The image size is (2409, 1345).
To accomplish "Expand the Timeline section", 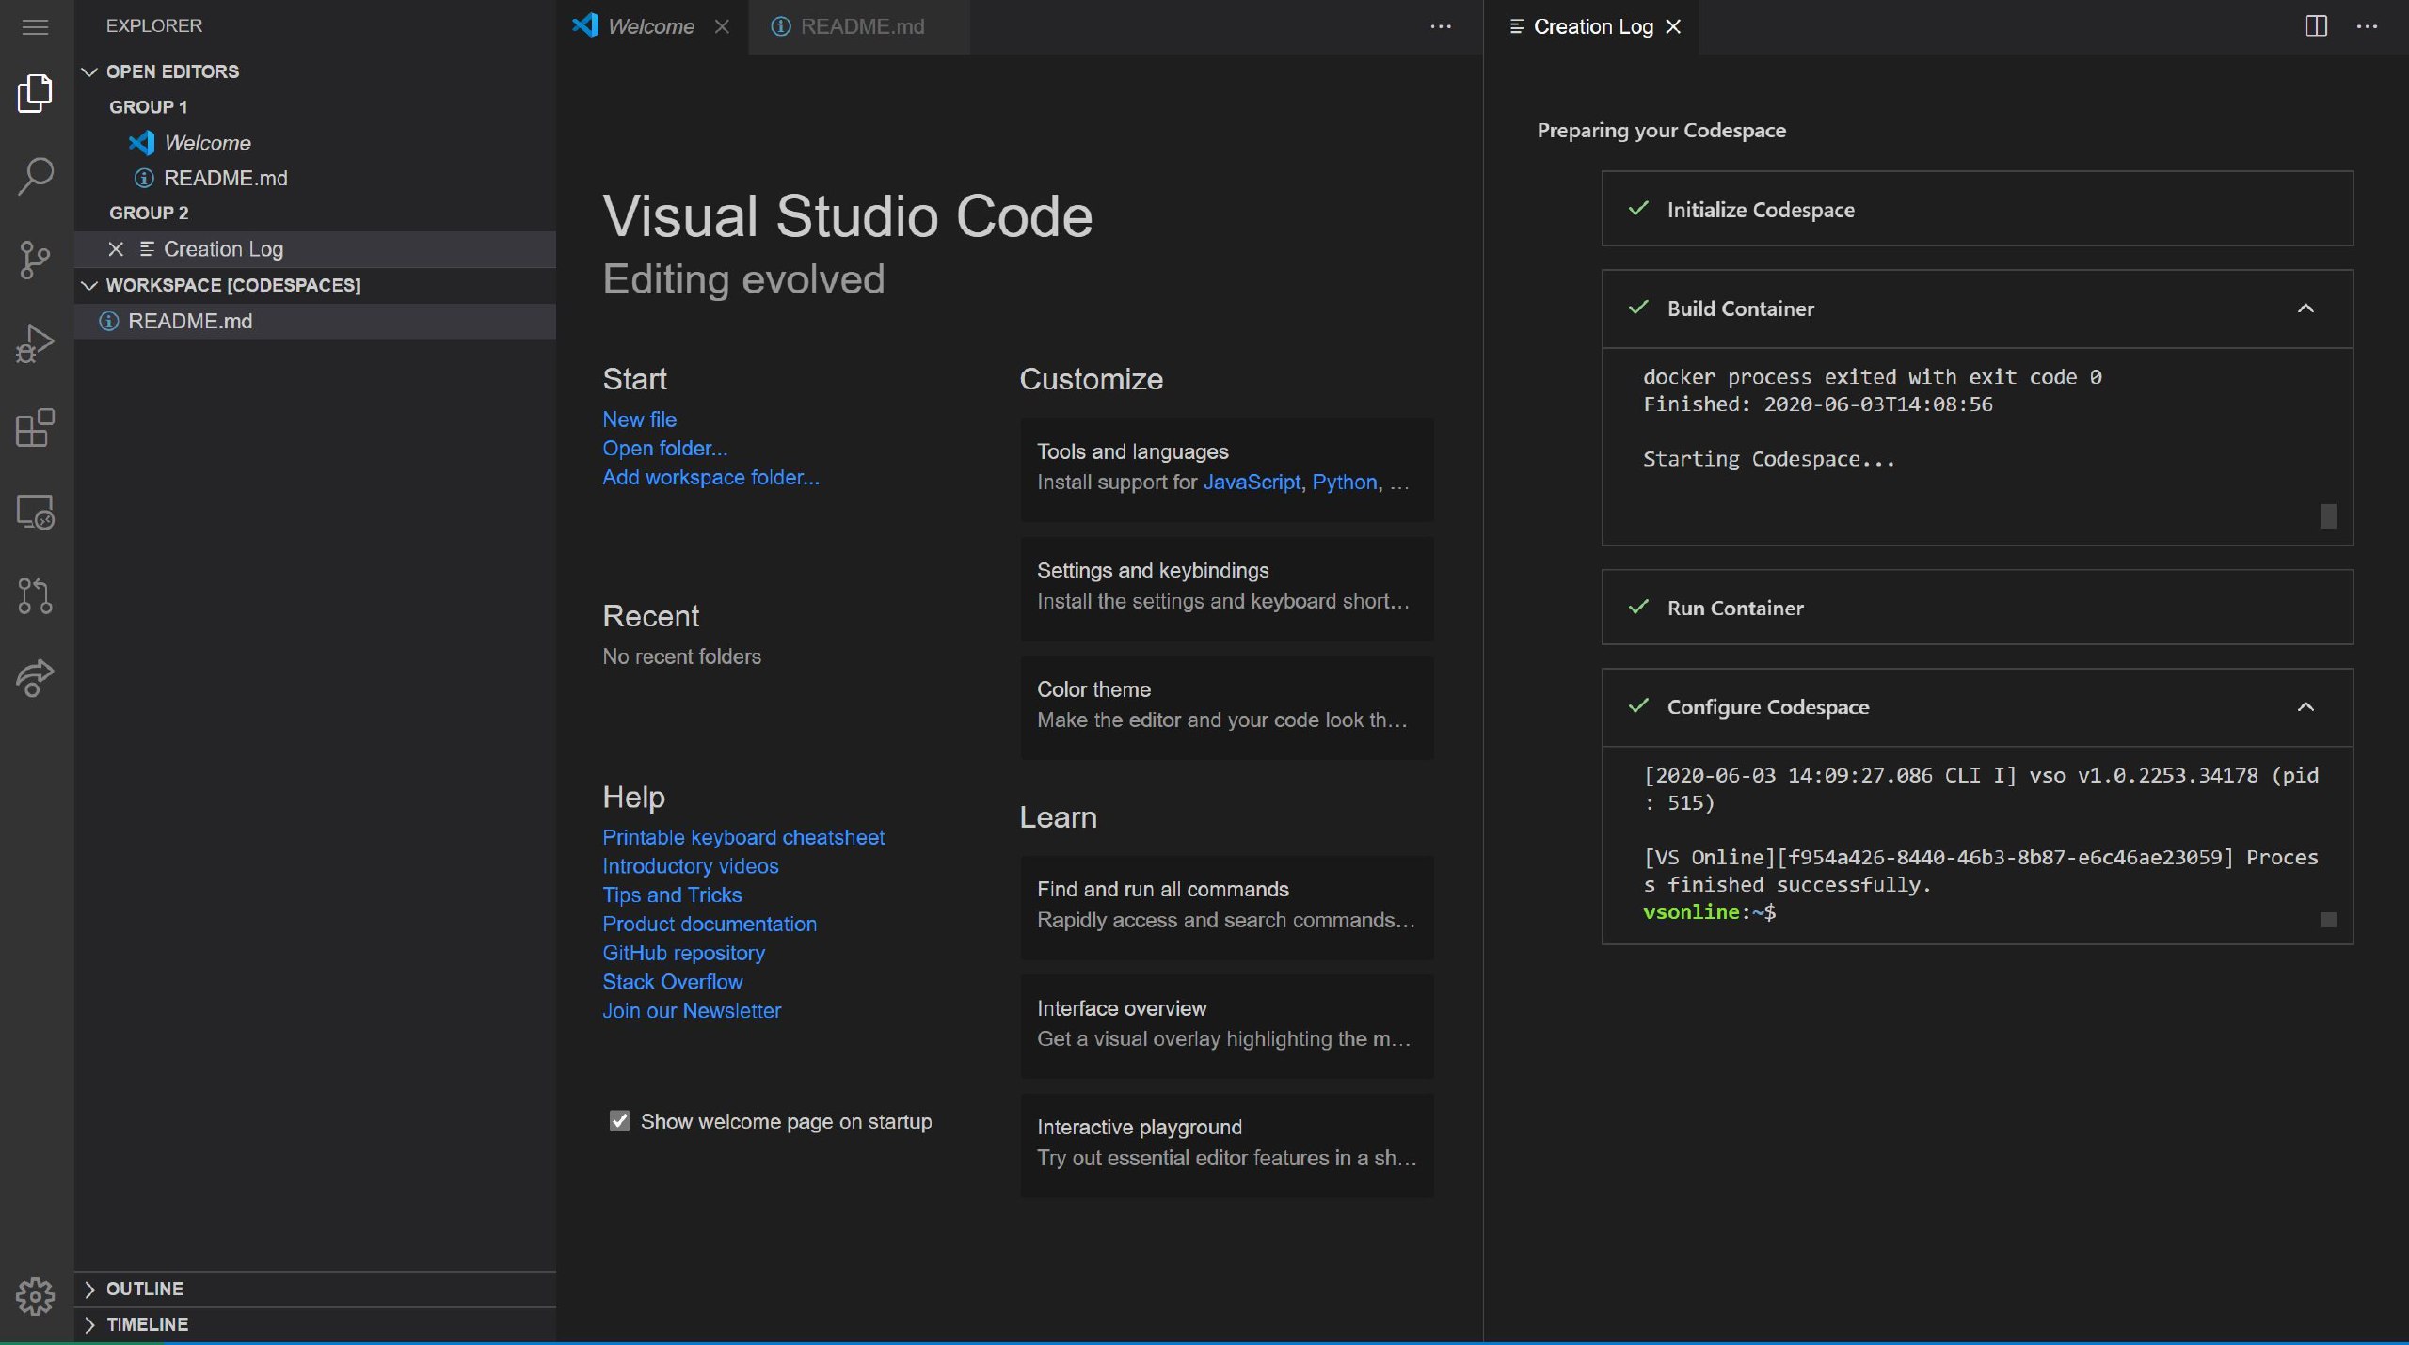I will 89,1324.
